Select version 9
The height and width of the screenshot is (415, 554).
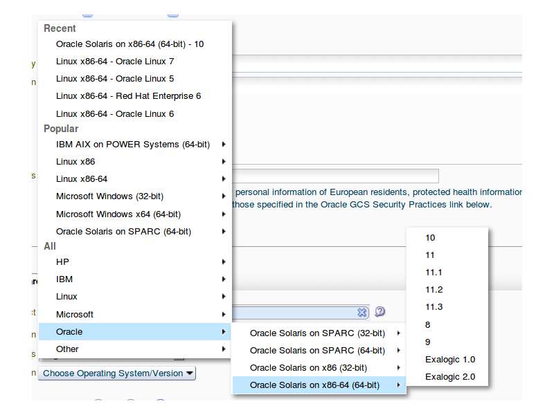click(447, 342)
